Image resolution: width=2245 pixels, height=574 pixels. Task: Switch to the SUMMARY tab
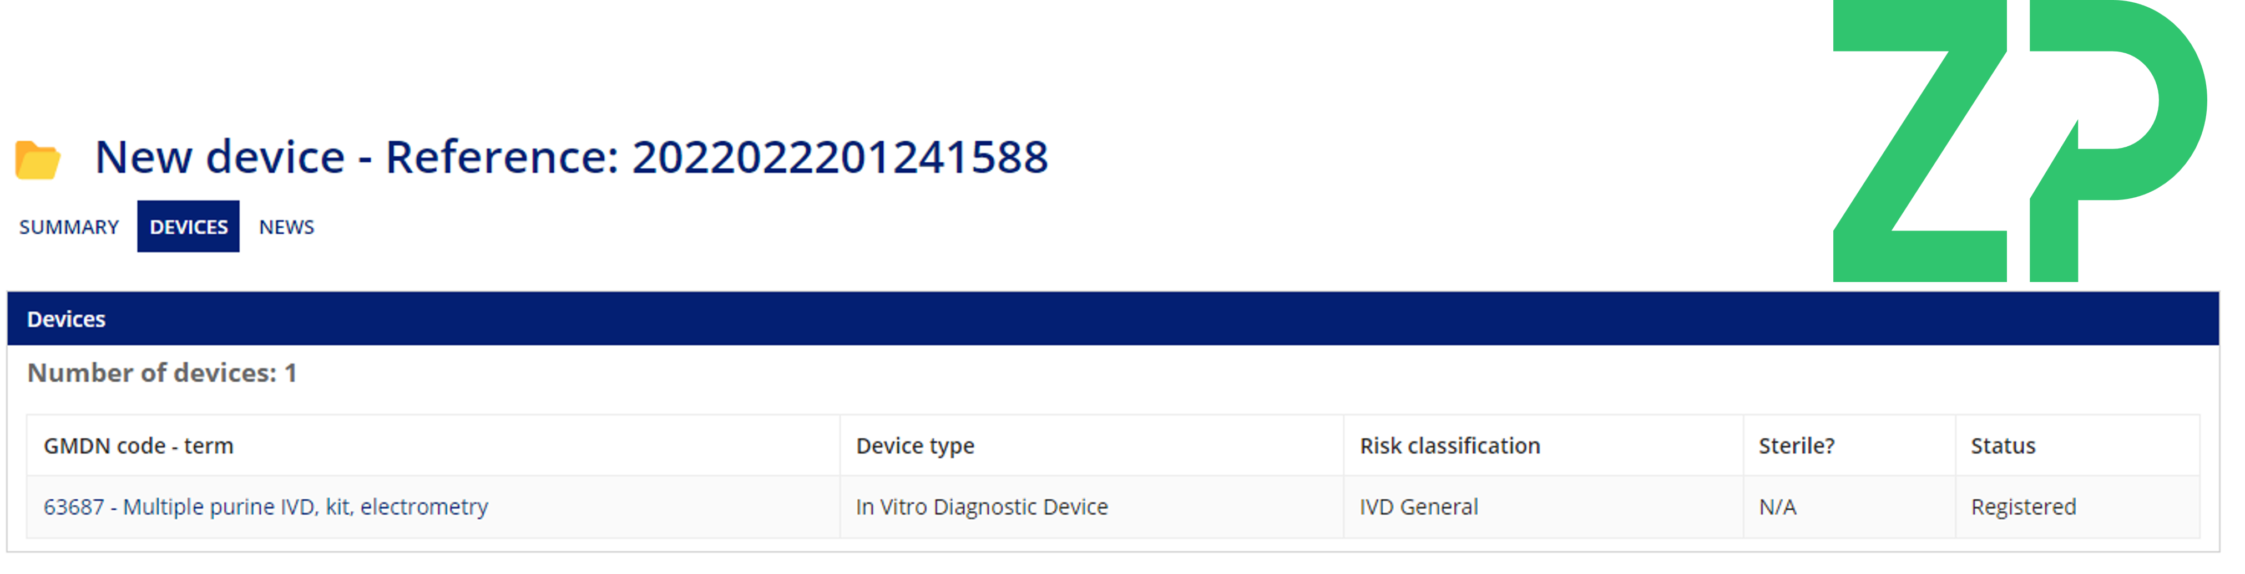tap(69, 227)
